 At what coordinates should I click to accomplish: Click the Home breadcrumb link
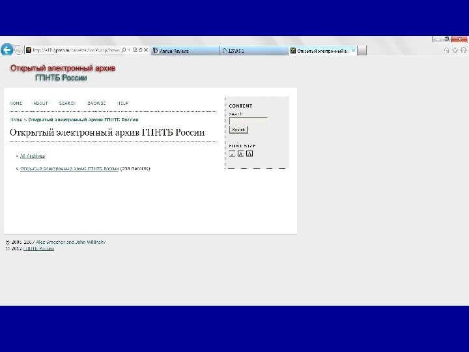click(16, 120)
